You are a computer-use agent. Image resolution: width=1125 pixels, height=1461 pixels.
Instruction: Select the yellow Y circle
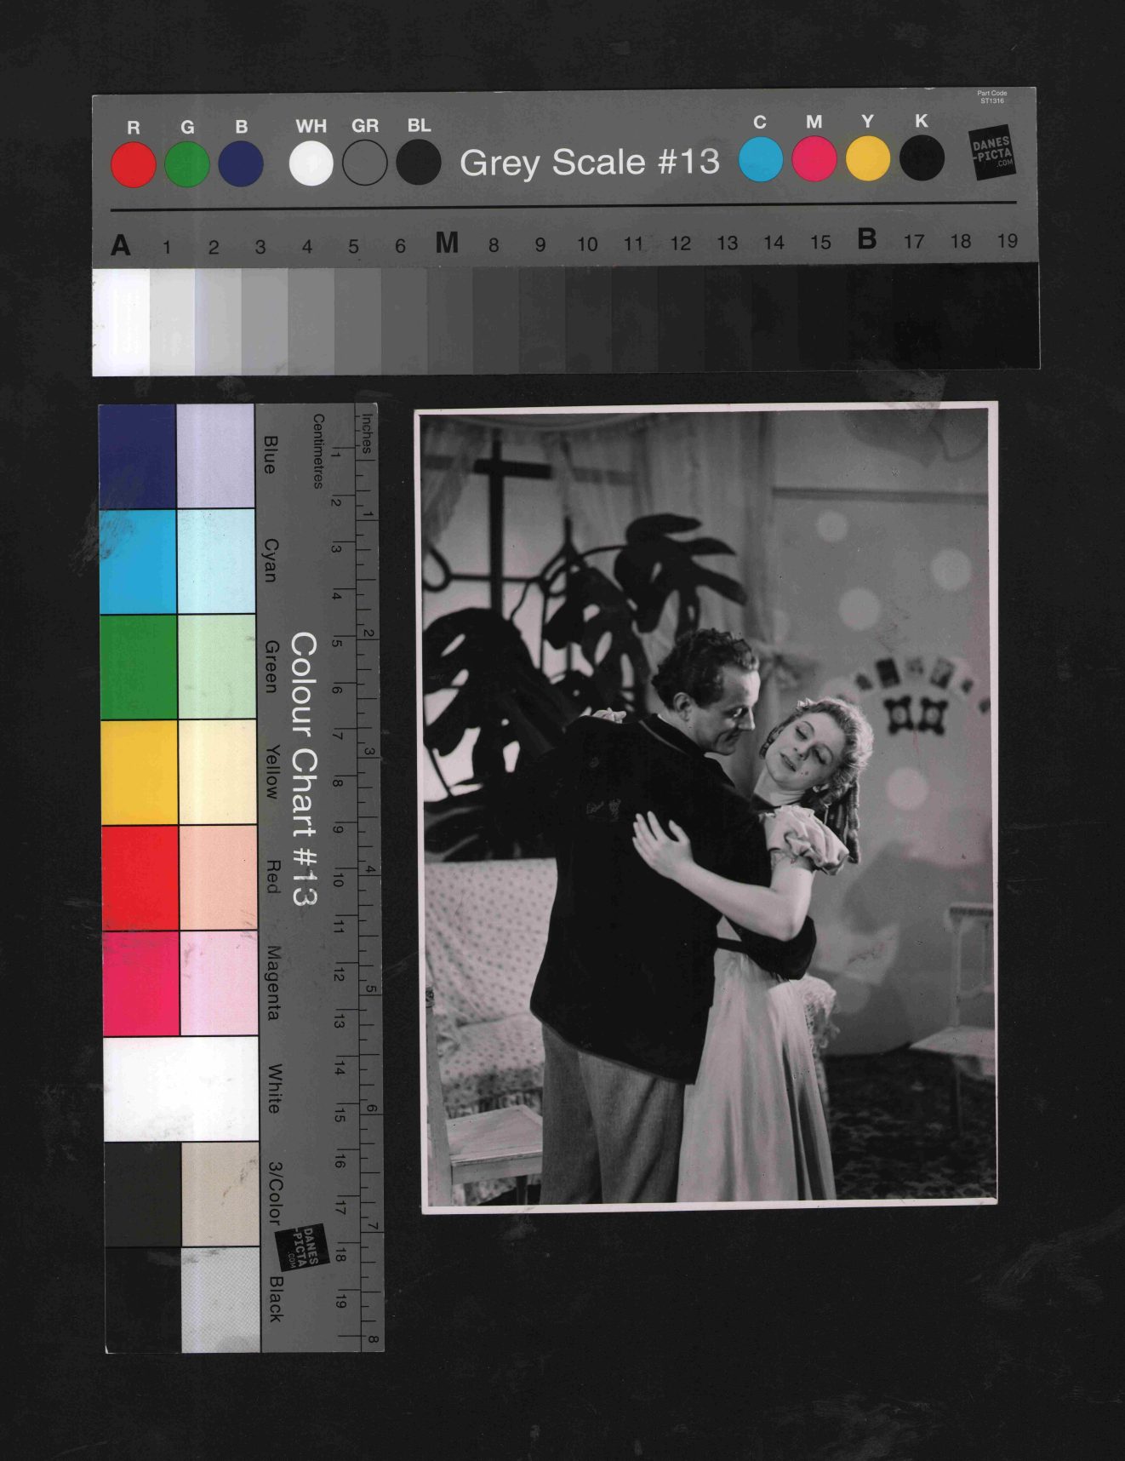tap(868, 158)
